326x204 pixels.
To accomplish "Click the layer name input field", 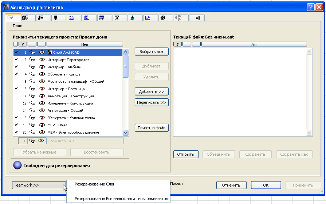I will coord(85,141).
